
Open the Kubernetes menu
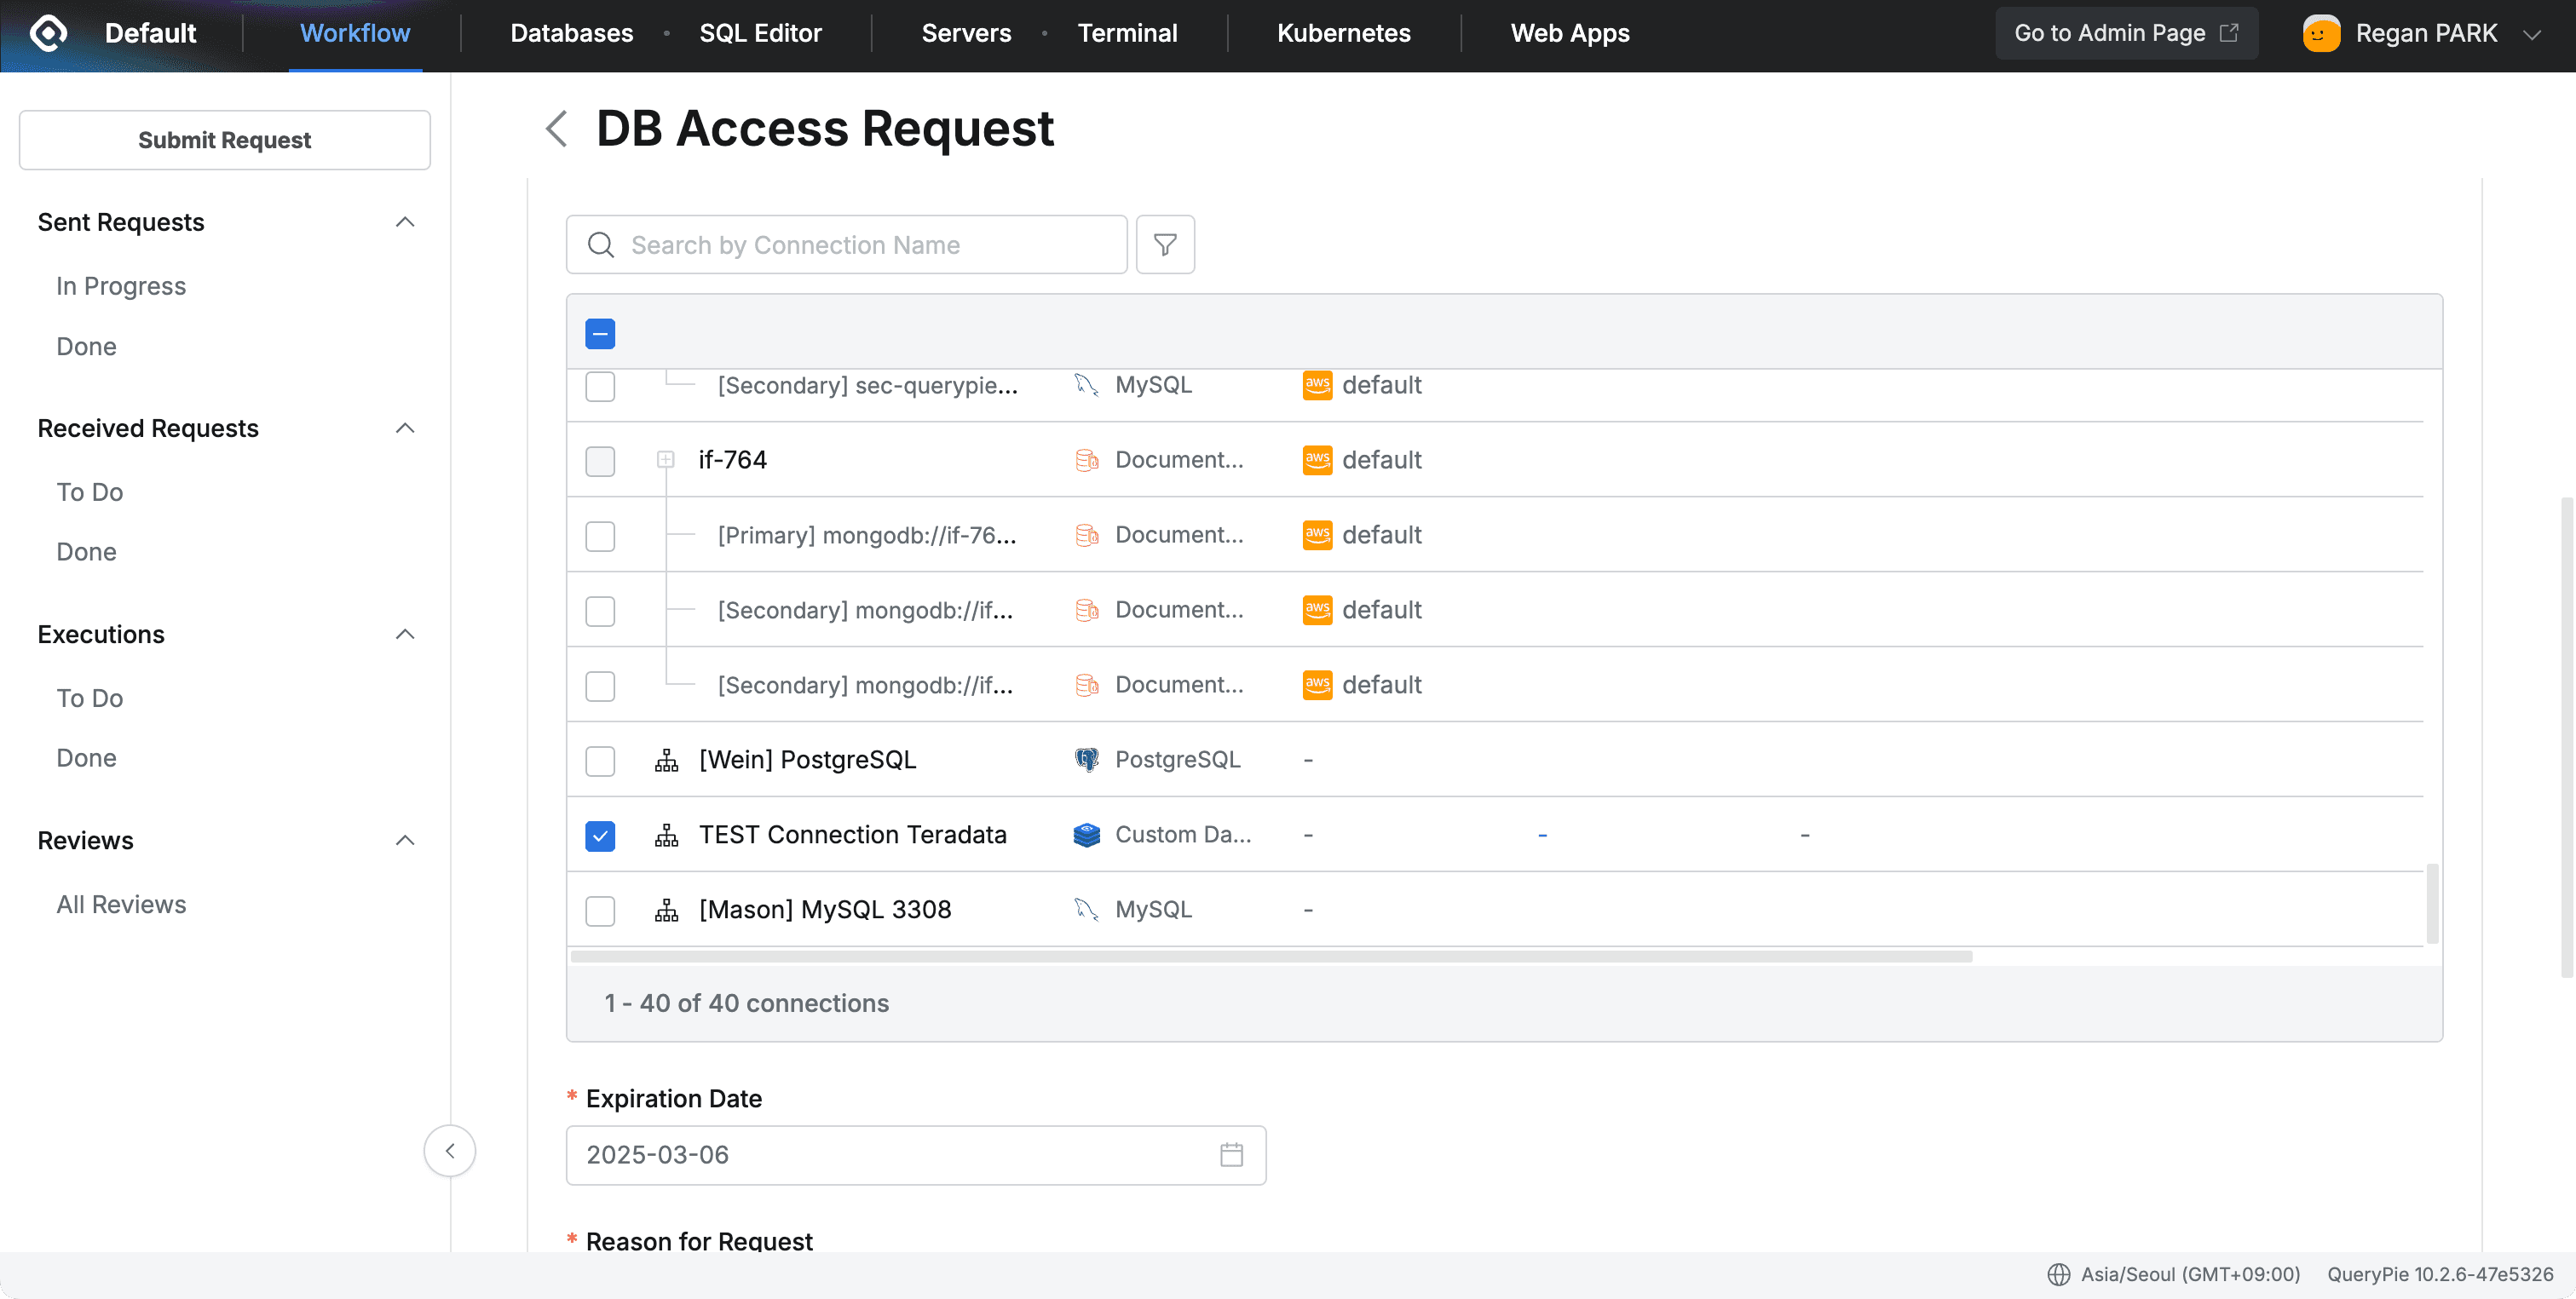(x=1343, y=33)
